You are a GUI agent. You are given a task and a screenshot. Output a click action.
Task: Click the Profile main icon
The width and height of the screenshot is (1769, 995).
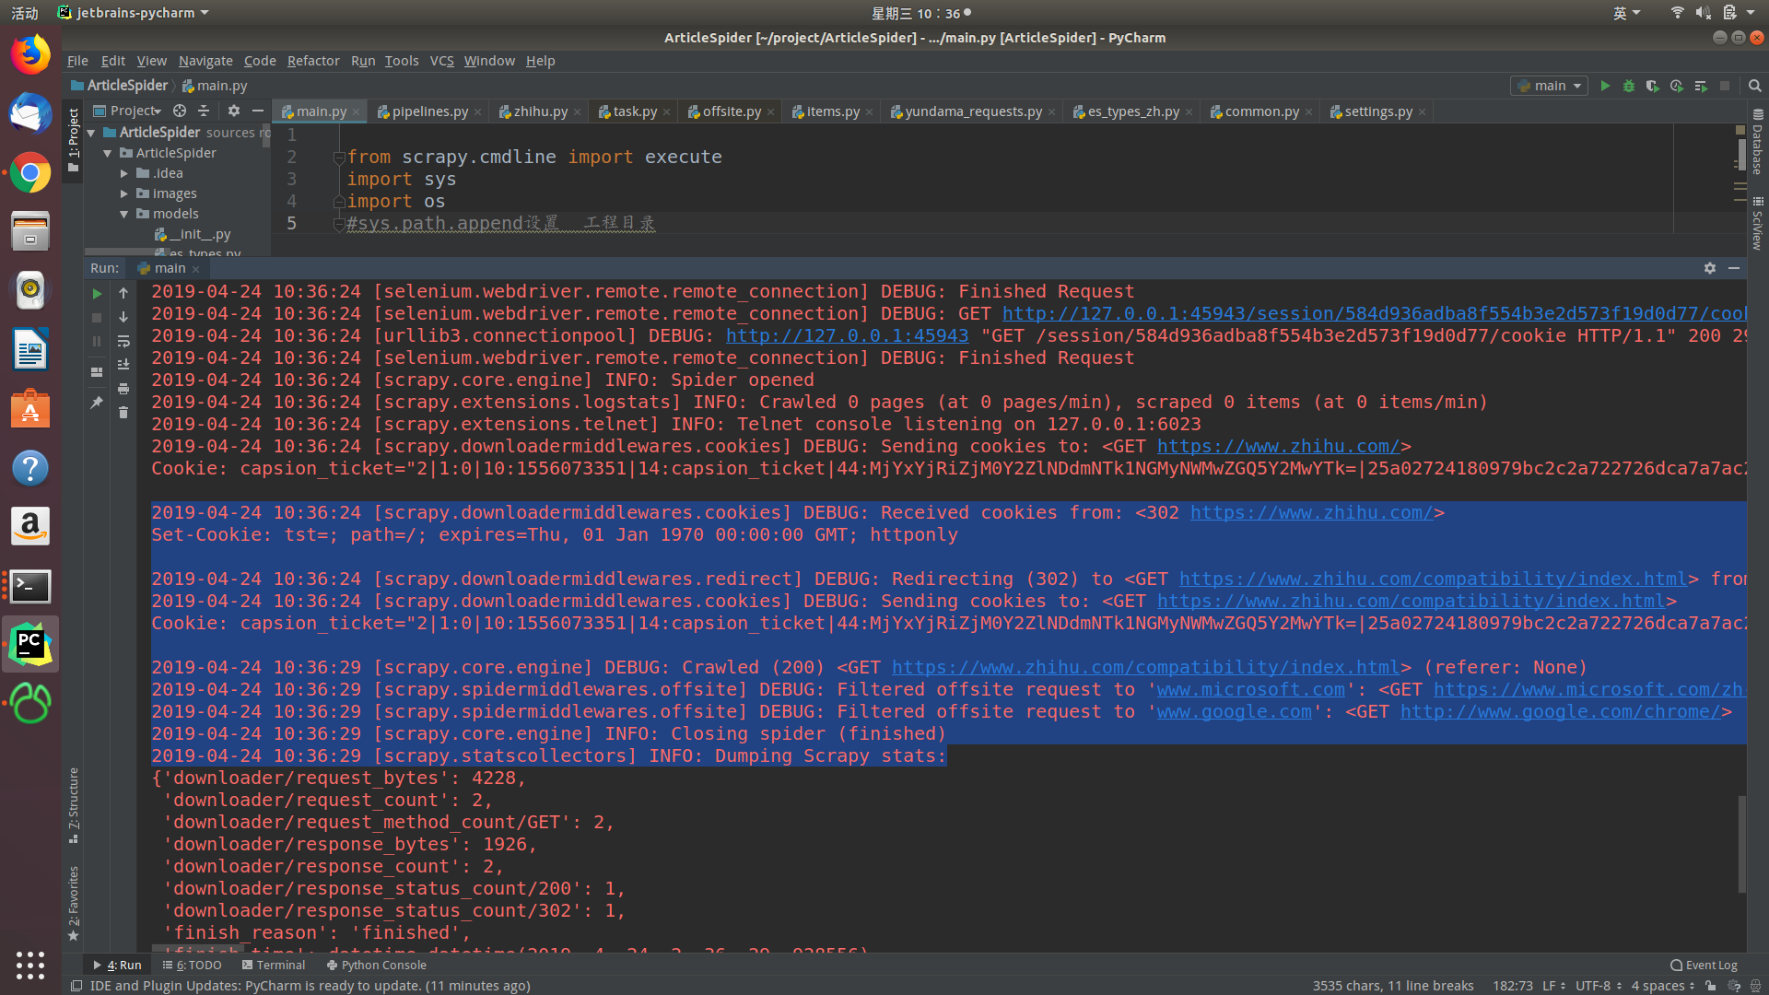(x=1676, y=86)
